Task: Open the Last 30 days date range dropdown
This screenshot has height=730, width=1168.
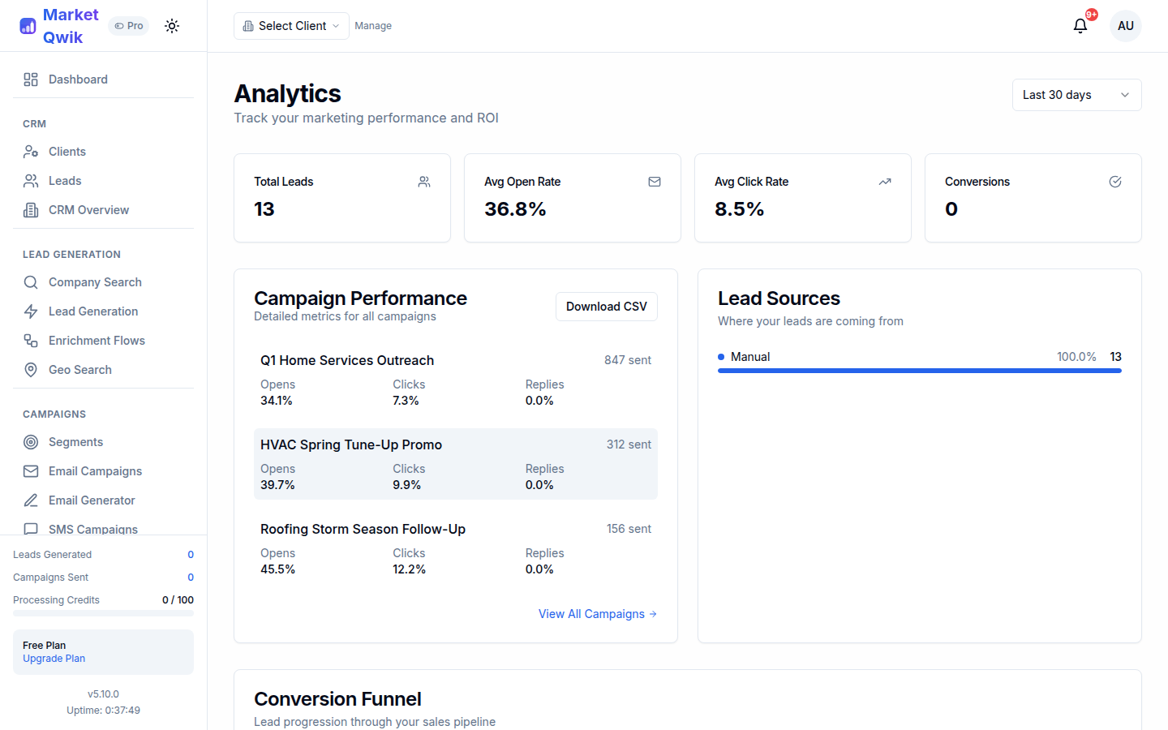Action: [1076, 94]
